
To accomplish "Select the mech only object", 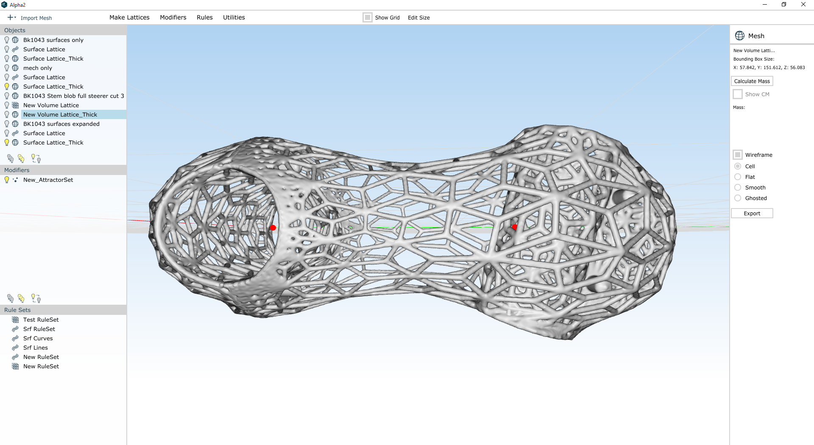I will (38, 68).
